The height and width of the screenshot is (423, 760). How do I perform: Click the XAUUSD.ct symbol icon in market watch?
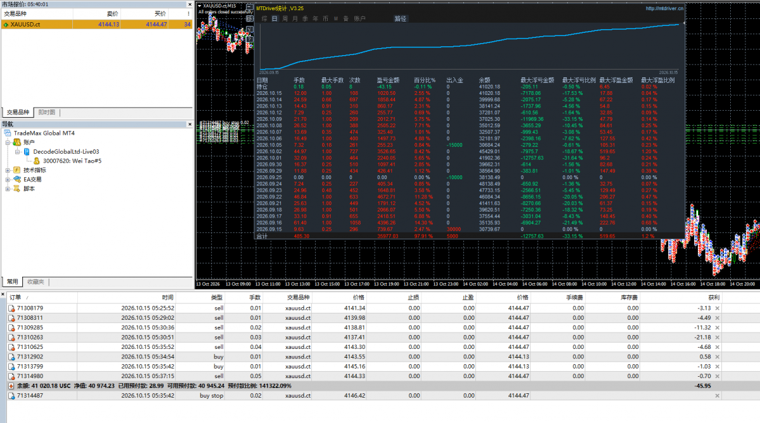tap(6, 24)
